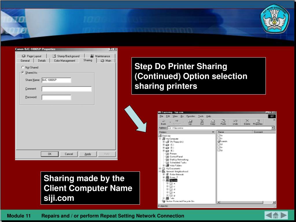This screenshot has width=296, height=222.
Task: Open Properties from the Explorer toolbar
Action: [x=258, y=122]
